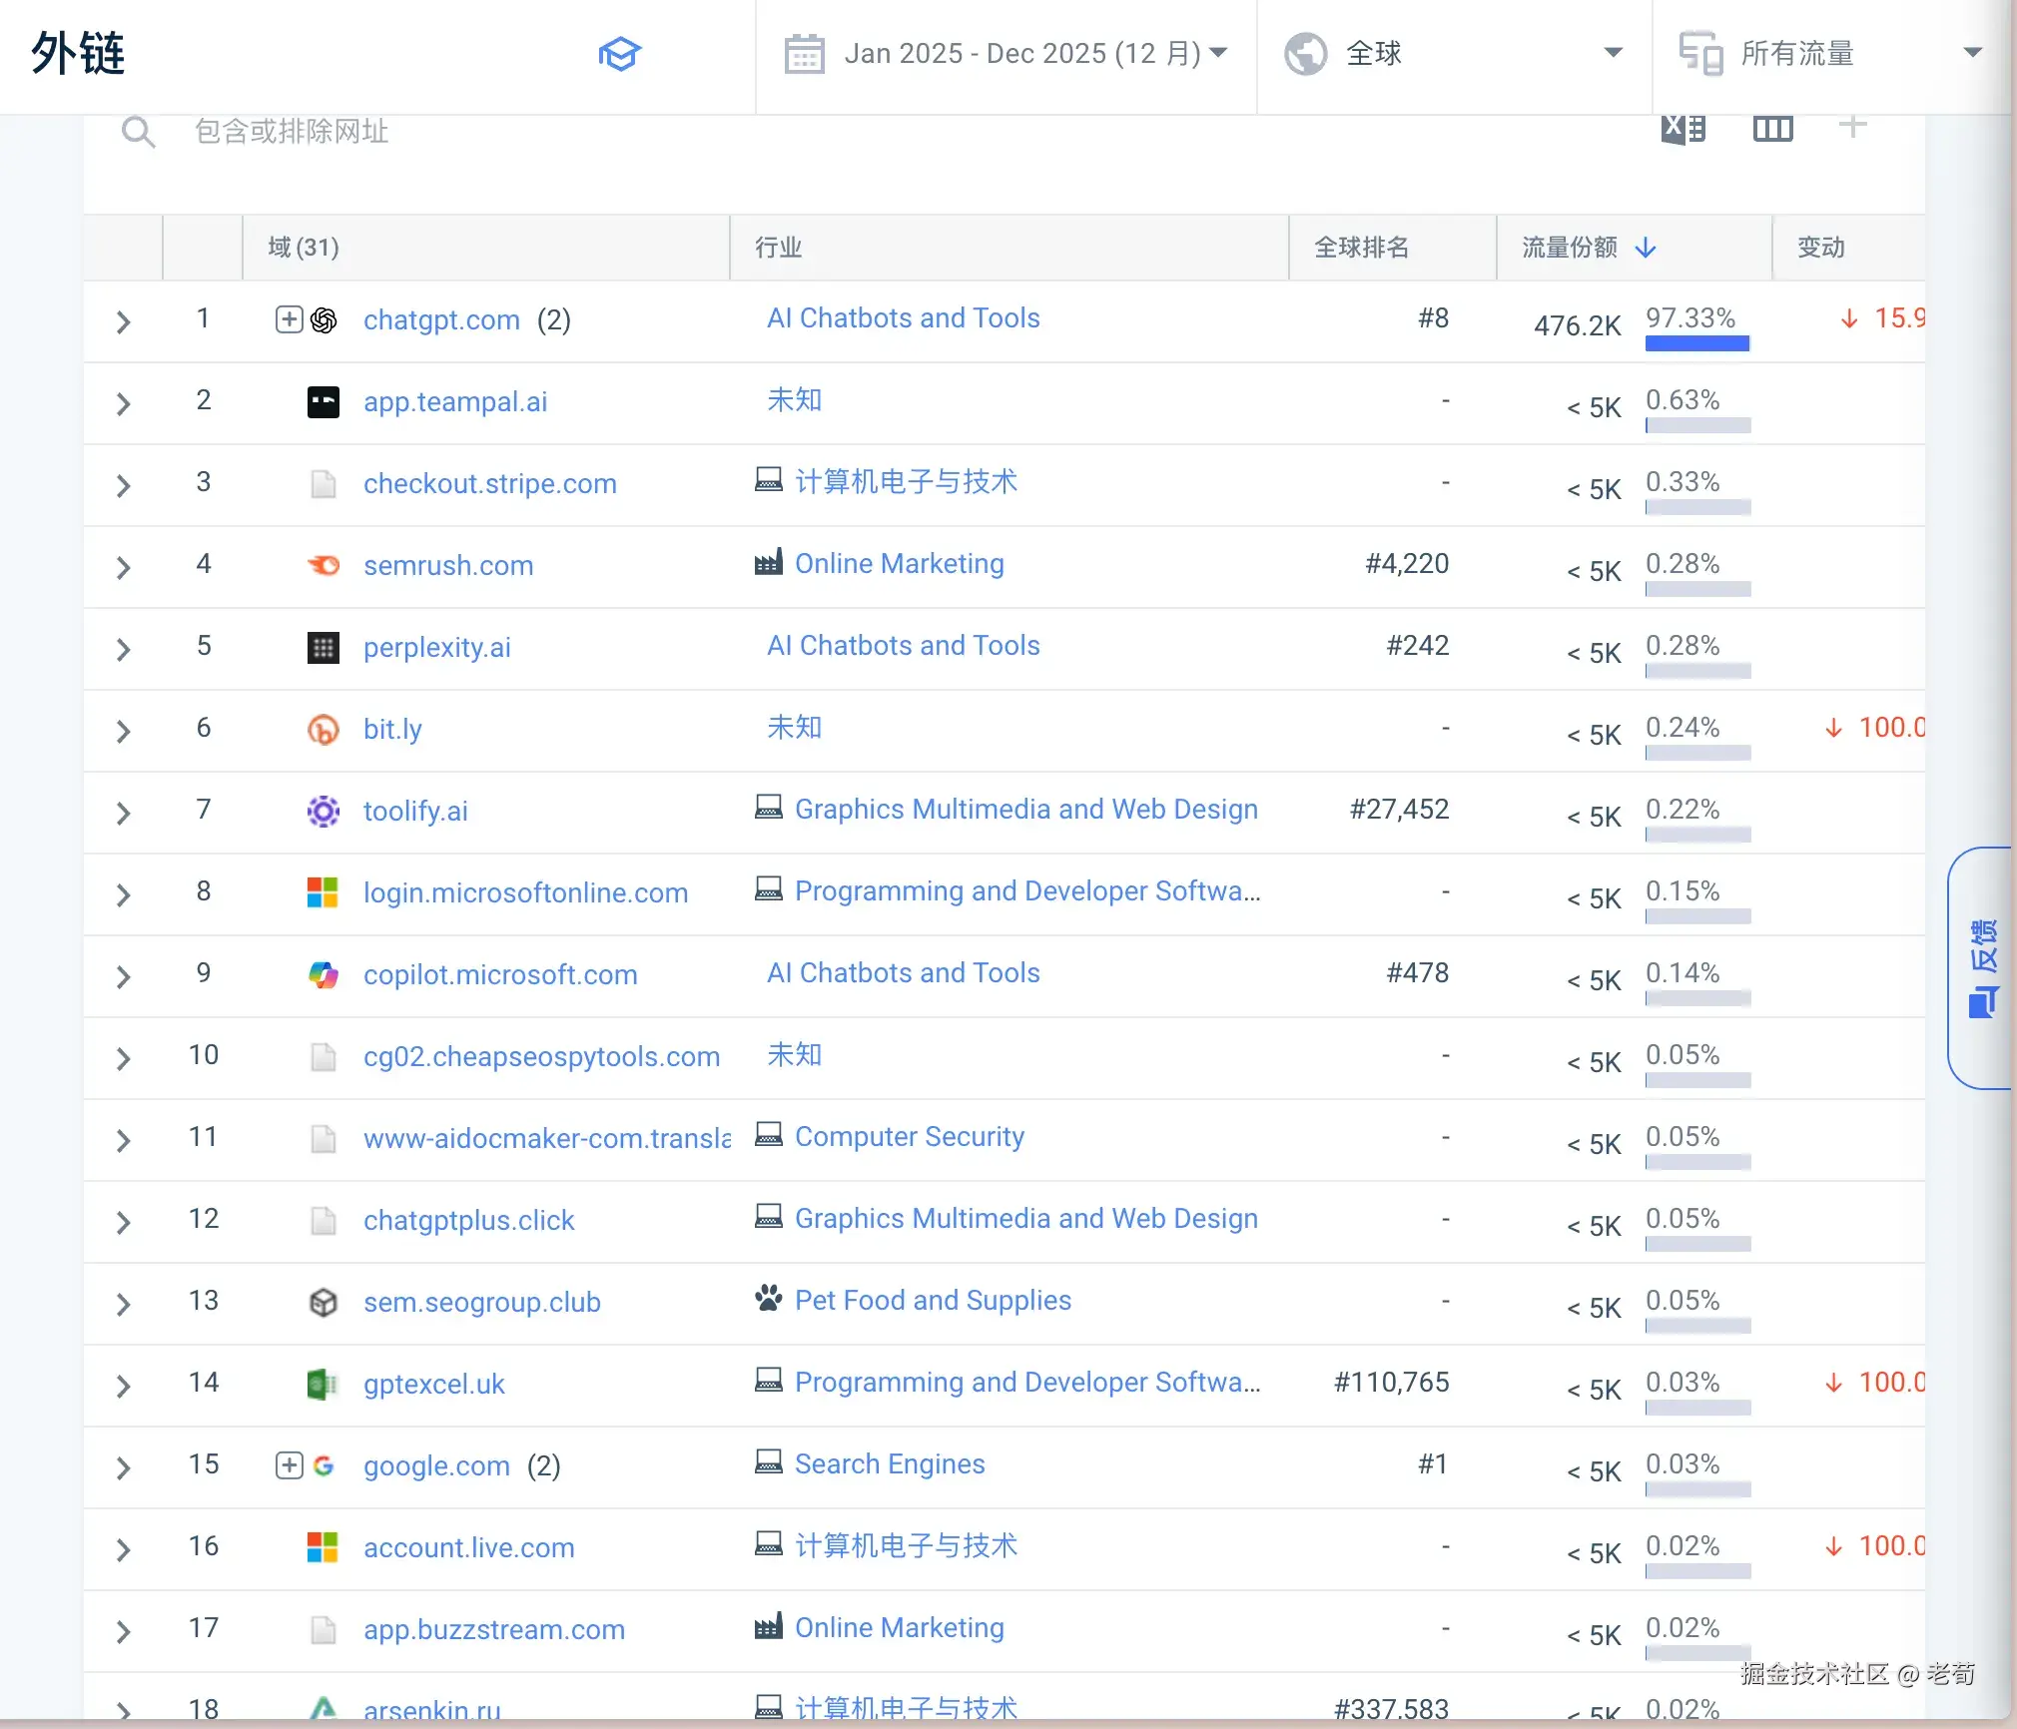The image size is (2017, 1729).
Task: Click the Search Engines industry link
Action: (890, 1464)
